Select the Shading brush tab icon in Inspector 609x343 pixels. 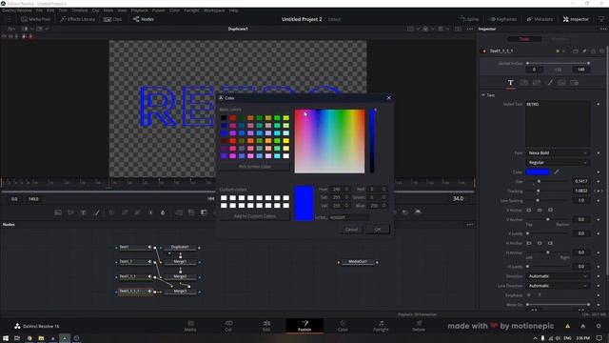pos(550,83)
